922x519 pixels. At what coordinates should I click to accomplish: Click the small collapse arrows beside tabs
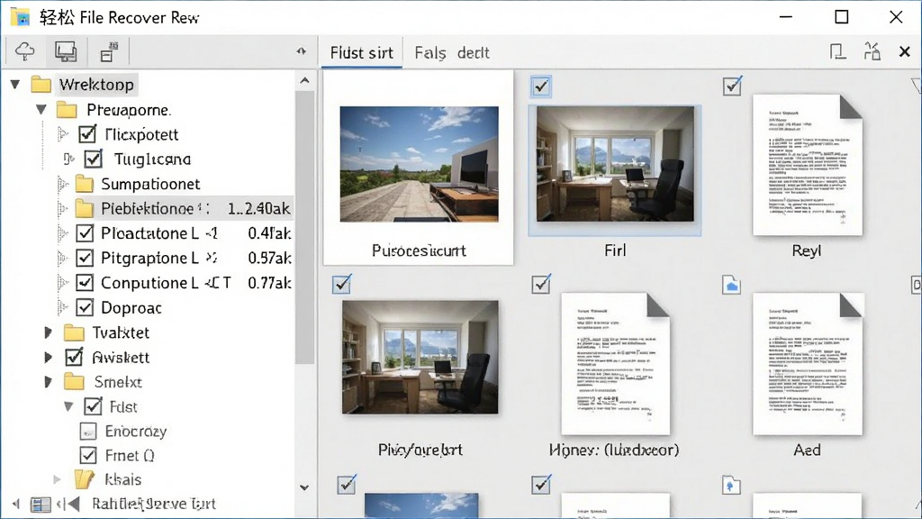(302, 51)
